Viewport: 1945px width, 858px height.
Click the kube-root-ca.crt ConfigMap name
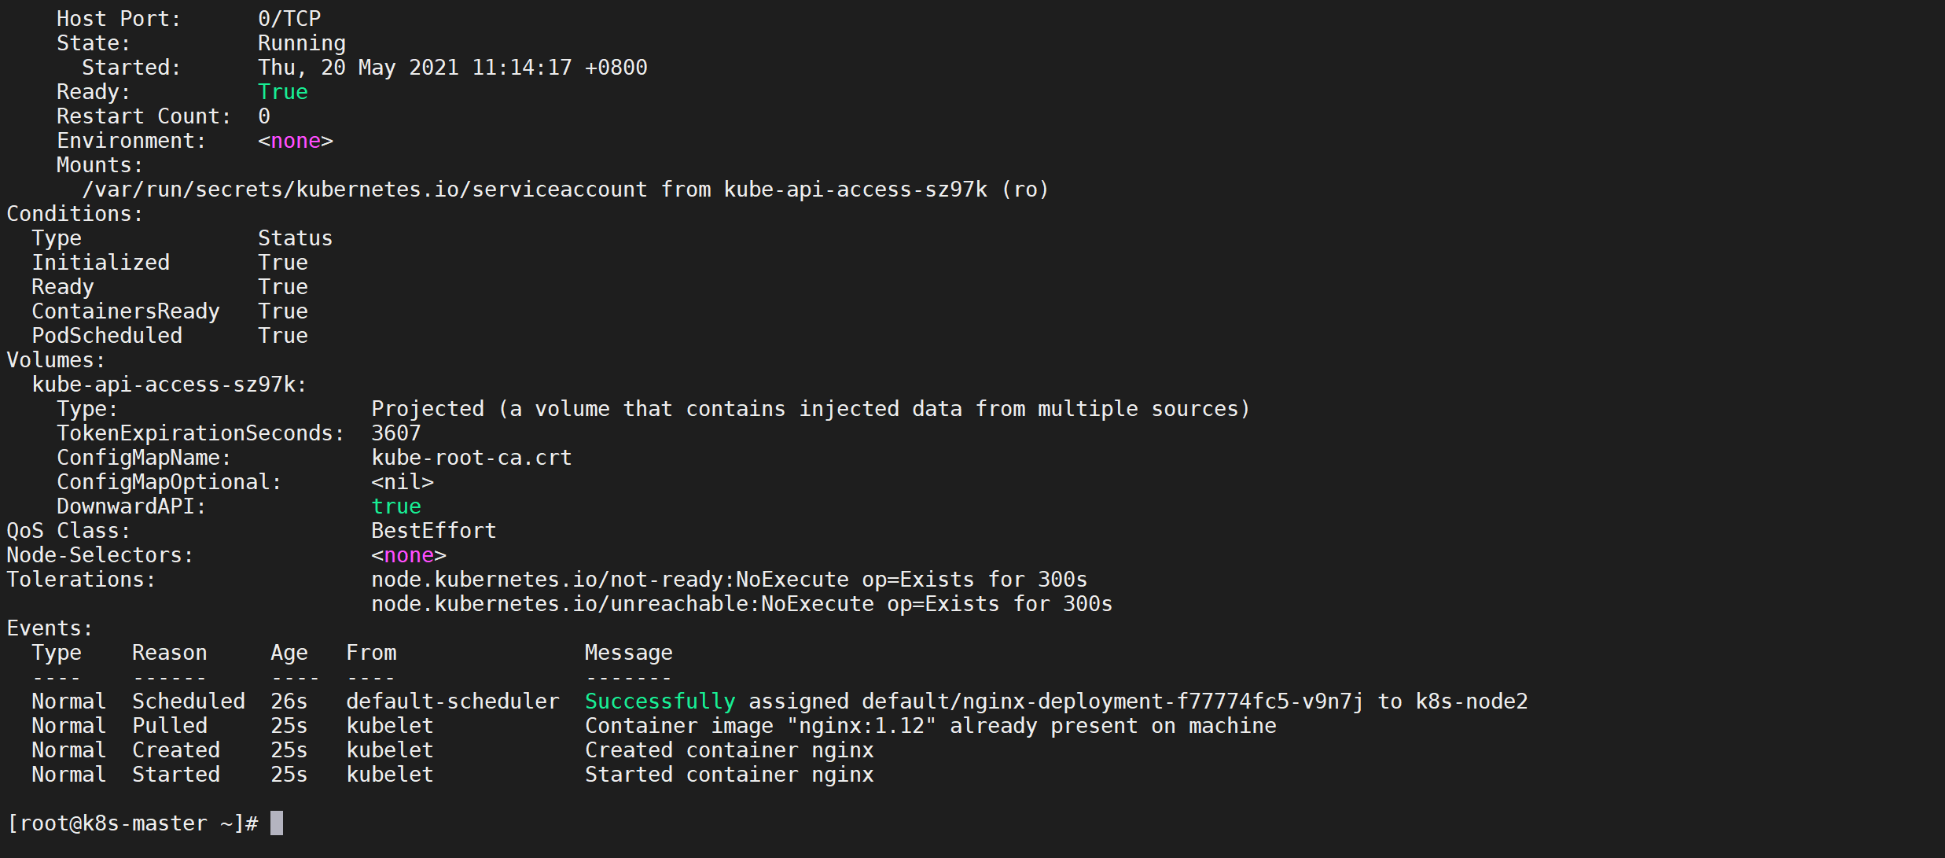[471, 458]
